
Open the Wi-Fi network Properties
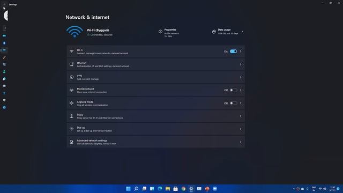pyautogui.click(x=169, y=33)
